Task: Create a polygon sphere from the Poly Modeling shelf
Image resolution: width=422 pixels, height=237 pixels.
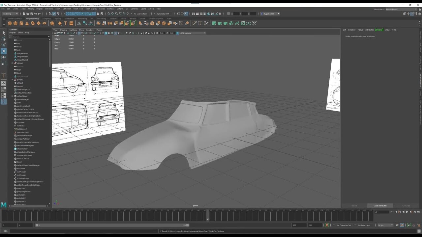Action: pos(10,23)
